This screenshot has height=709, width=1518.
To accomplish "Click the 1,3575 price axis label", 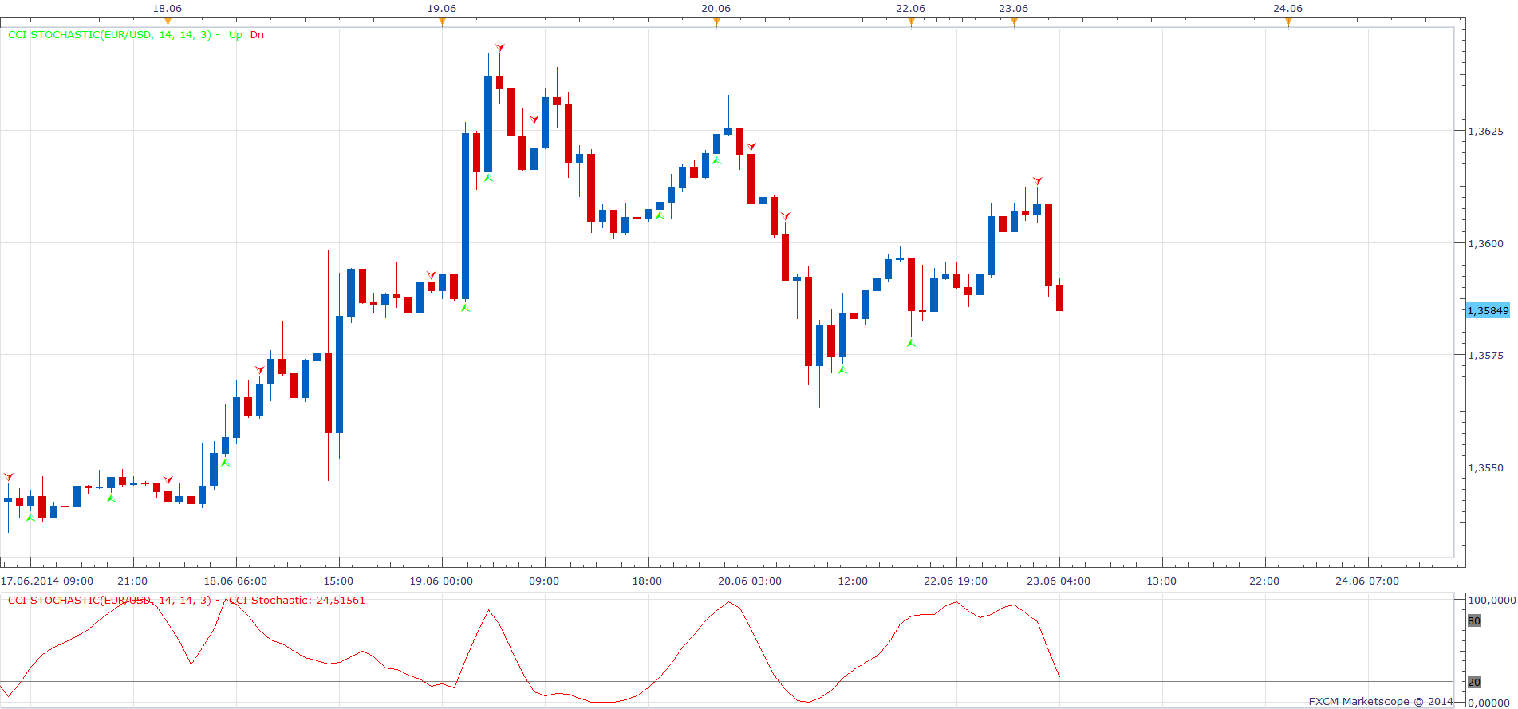I will [1485, 355].
